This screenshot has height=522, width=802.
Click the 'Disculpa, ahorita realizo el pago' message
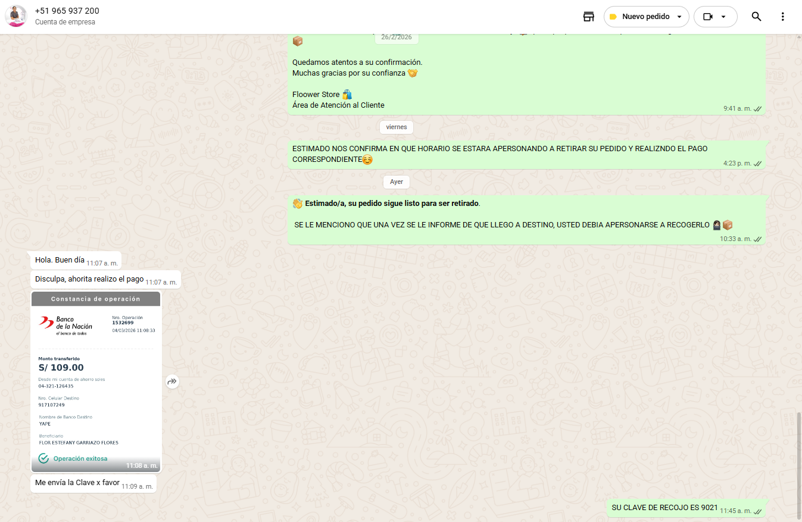89,279
